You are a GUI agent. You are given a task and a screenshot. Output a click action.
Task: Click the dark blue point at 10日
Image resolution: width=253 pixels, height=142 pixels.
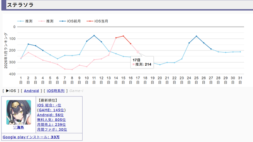coord(87,41)
